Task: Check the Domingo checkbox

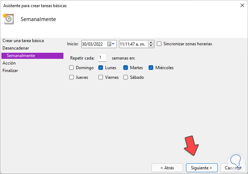Action: pyautogui.click(x=72, y=67)
